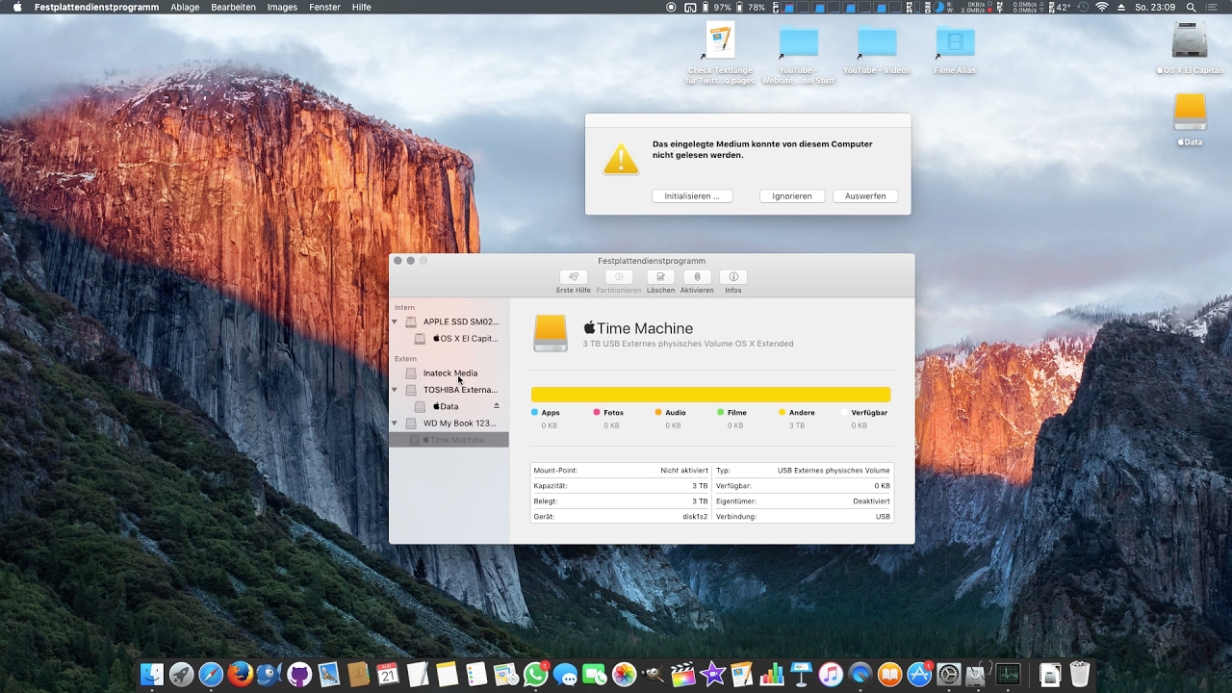The image size is (1232, 693).
Task: Collapse the TOSHIBA External disclosure triangle
Action: [x=395, y=390]
